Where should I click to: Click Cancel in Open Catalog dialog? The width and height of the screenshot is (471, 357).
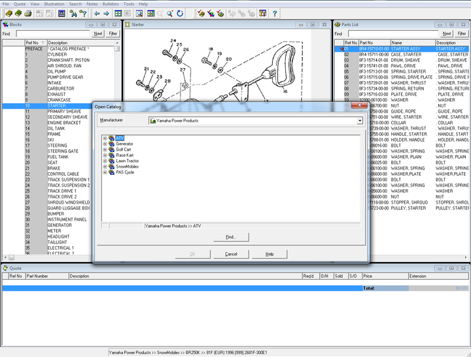(x=231, y=254)
